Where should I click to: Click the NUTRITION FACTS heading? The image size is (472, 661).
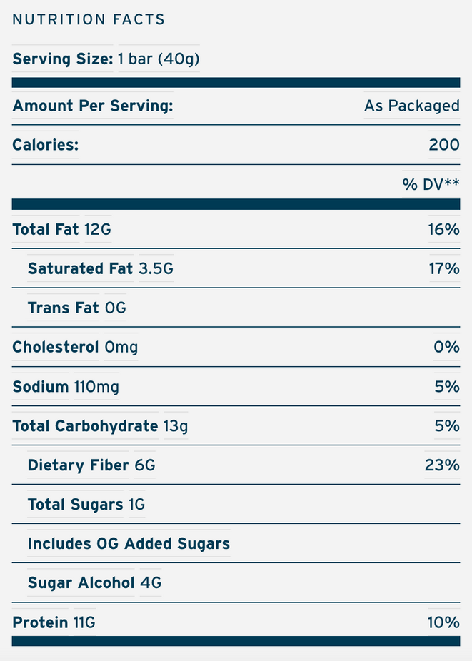(x=89, y=19)
